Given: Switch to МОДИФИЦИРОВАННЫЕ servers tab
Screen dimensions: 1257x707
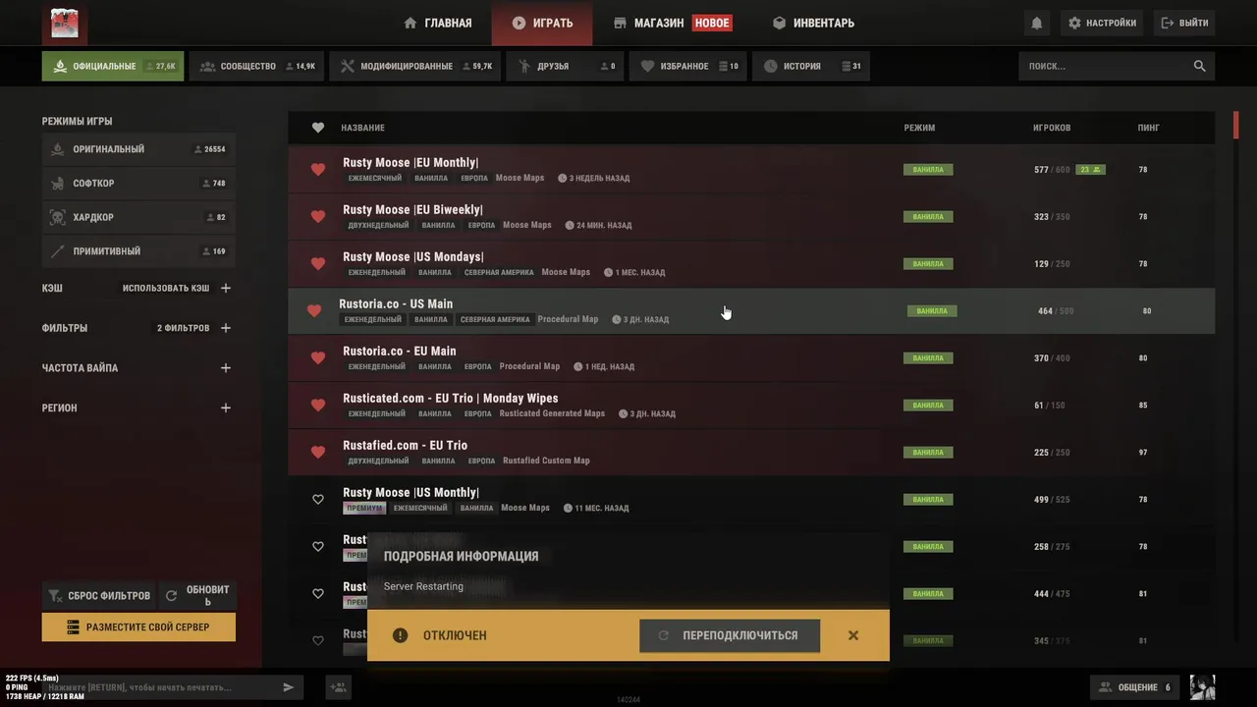Looking at the screenshot, I should tap(414, 66).
